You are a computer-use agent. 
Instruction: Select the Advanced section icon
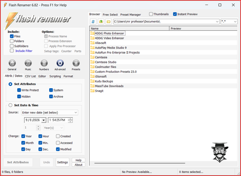(60, 63)
